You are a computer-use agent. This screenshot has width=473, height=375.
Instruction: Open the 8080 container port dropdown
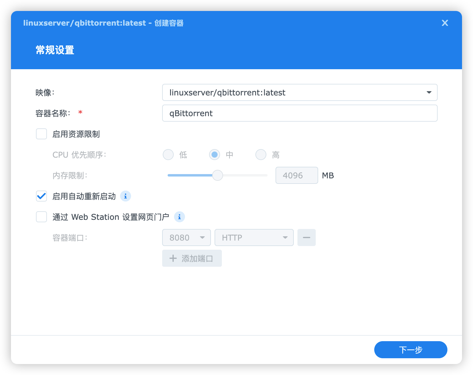point(186,237)
